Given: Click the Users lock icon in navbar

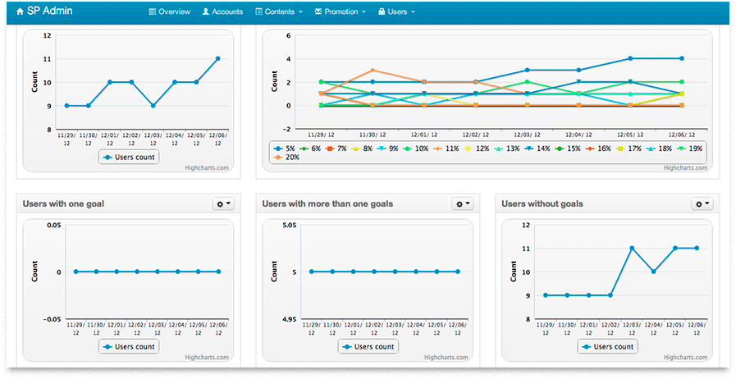Looking at the screenshot, I should click(x=381, y=12).
